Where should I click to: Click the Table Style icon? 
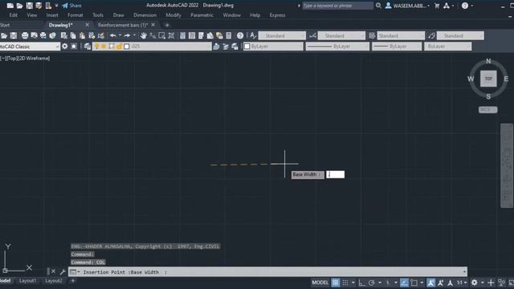tap(372, 35)
